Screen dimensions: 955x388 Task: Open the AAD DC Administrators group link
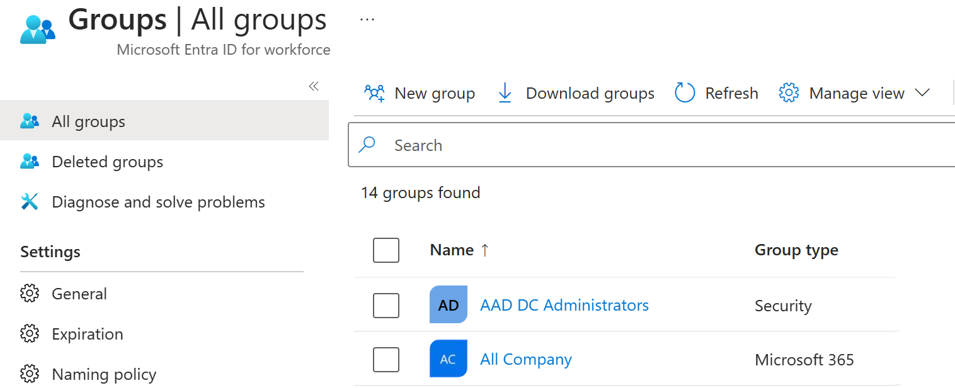point(564,305)
